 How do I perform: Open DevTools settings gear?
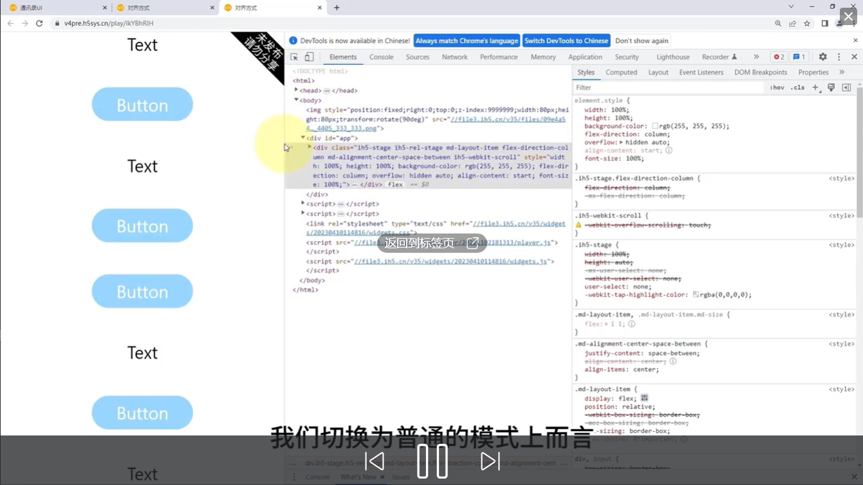click(x=822, y=57)
